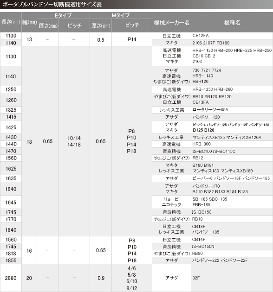Viewport: 273px width, 292px height.
Task: Select the ロータリーソー85A cell
Action: click(232, 110)
